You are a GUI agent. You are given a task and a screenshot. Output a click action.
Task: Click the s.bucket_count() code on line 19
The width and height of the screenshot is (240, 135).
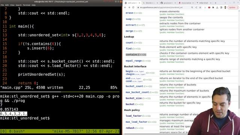(x=65, y=61)
